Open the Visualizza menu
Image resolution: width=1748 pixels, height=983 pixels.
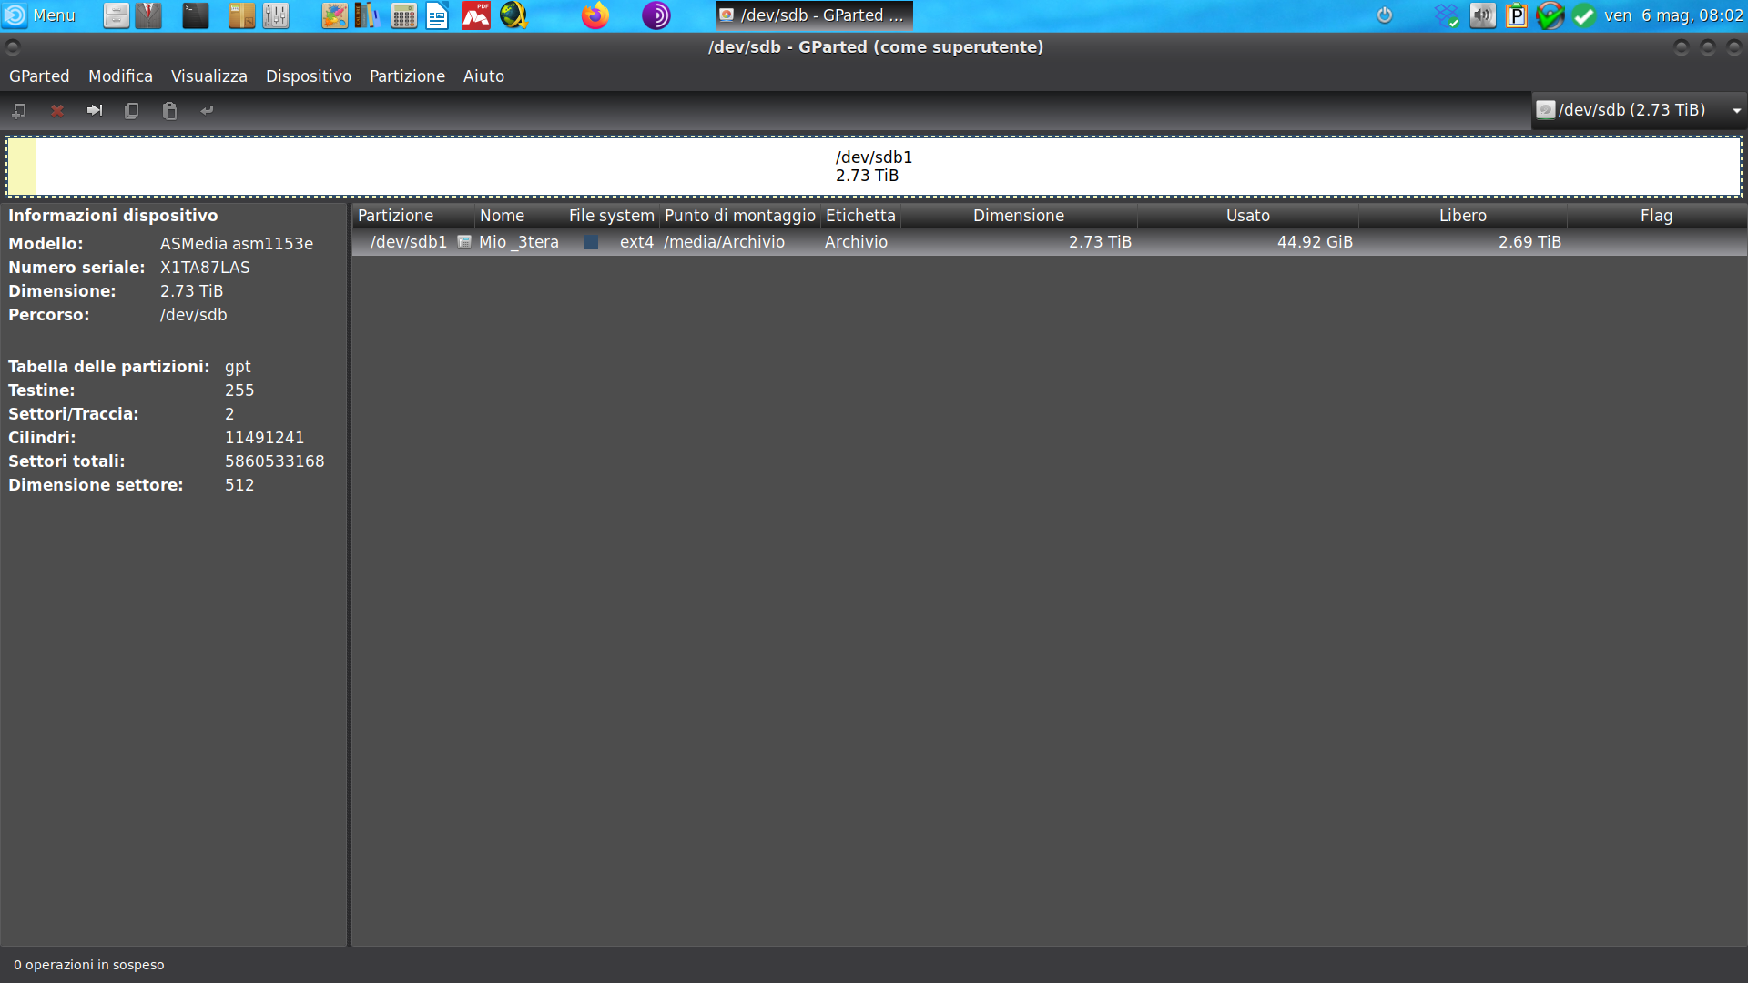click(209, 76)
